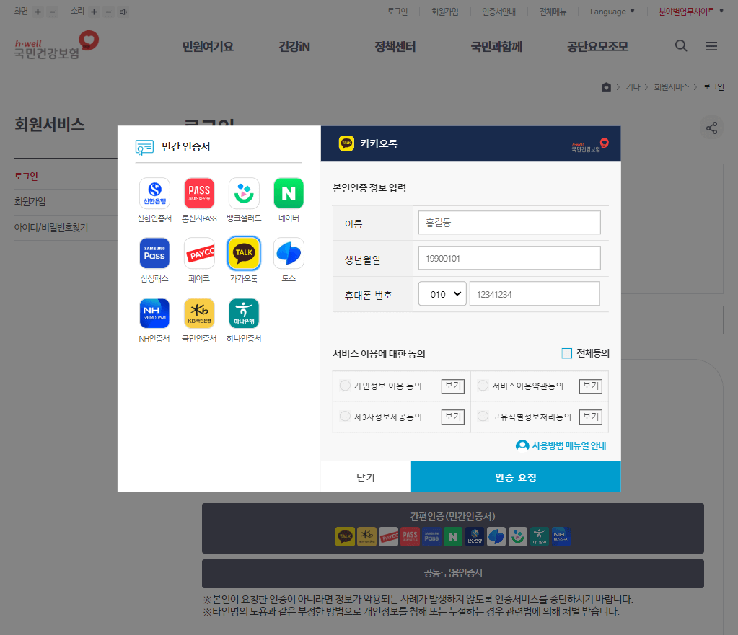Click the 국민건강보험 h-well logo

(56, 45)
